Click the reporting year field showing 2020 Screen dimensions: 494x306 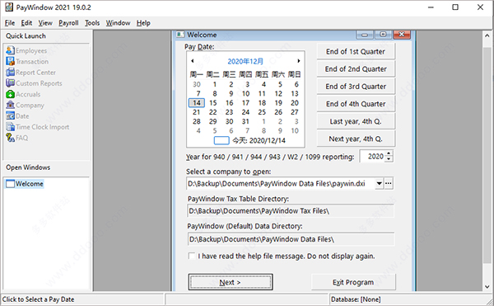[373, 156]
